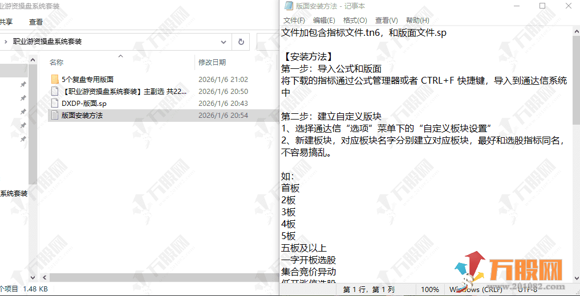The width and height of the screenshot is (580, 296).
Task: Open the 查看(V) menu in Notepad
Action: click(387, 20)
